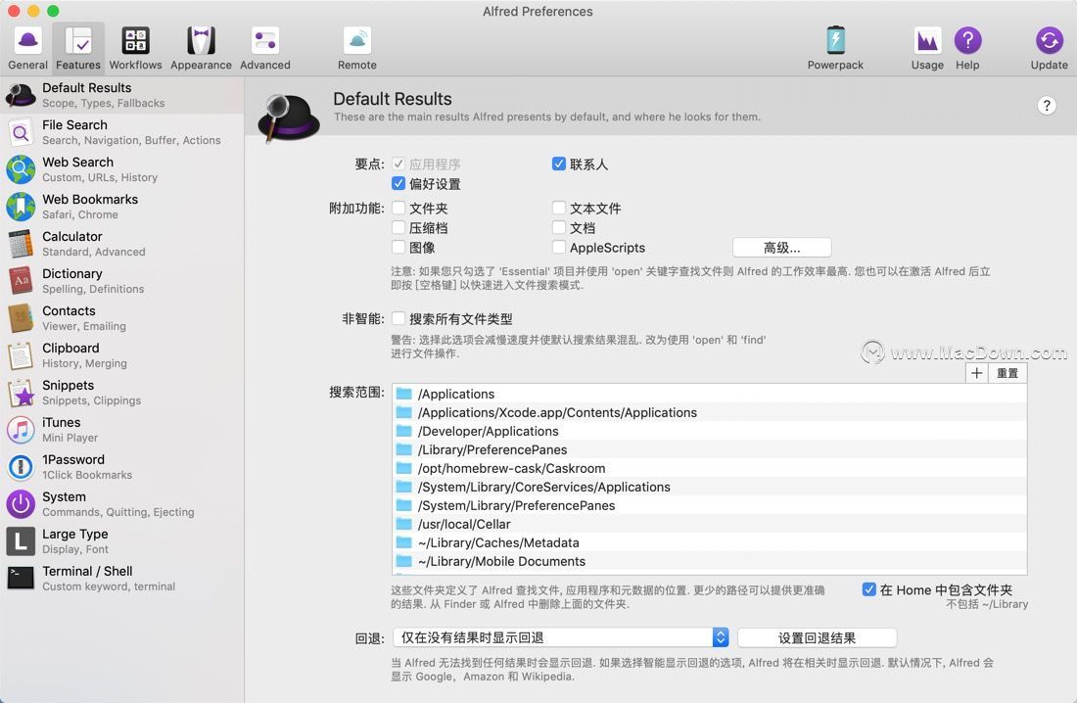
Task: Select /System/Library/PreferencePanes row
Action: tap(710, 505)
